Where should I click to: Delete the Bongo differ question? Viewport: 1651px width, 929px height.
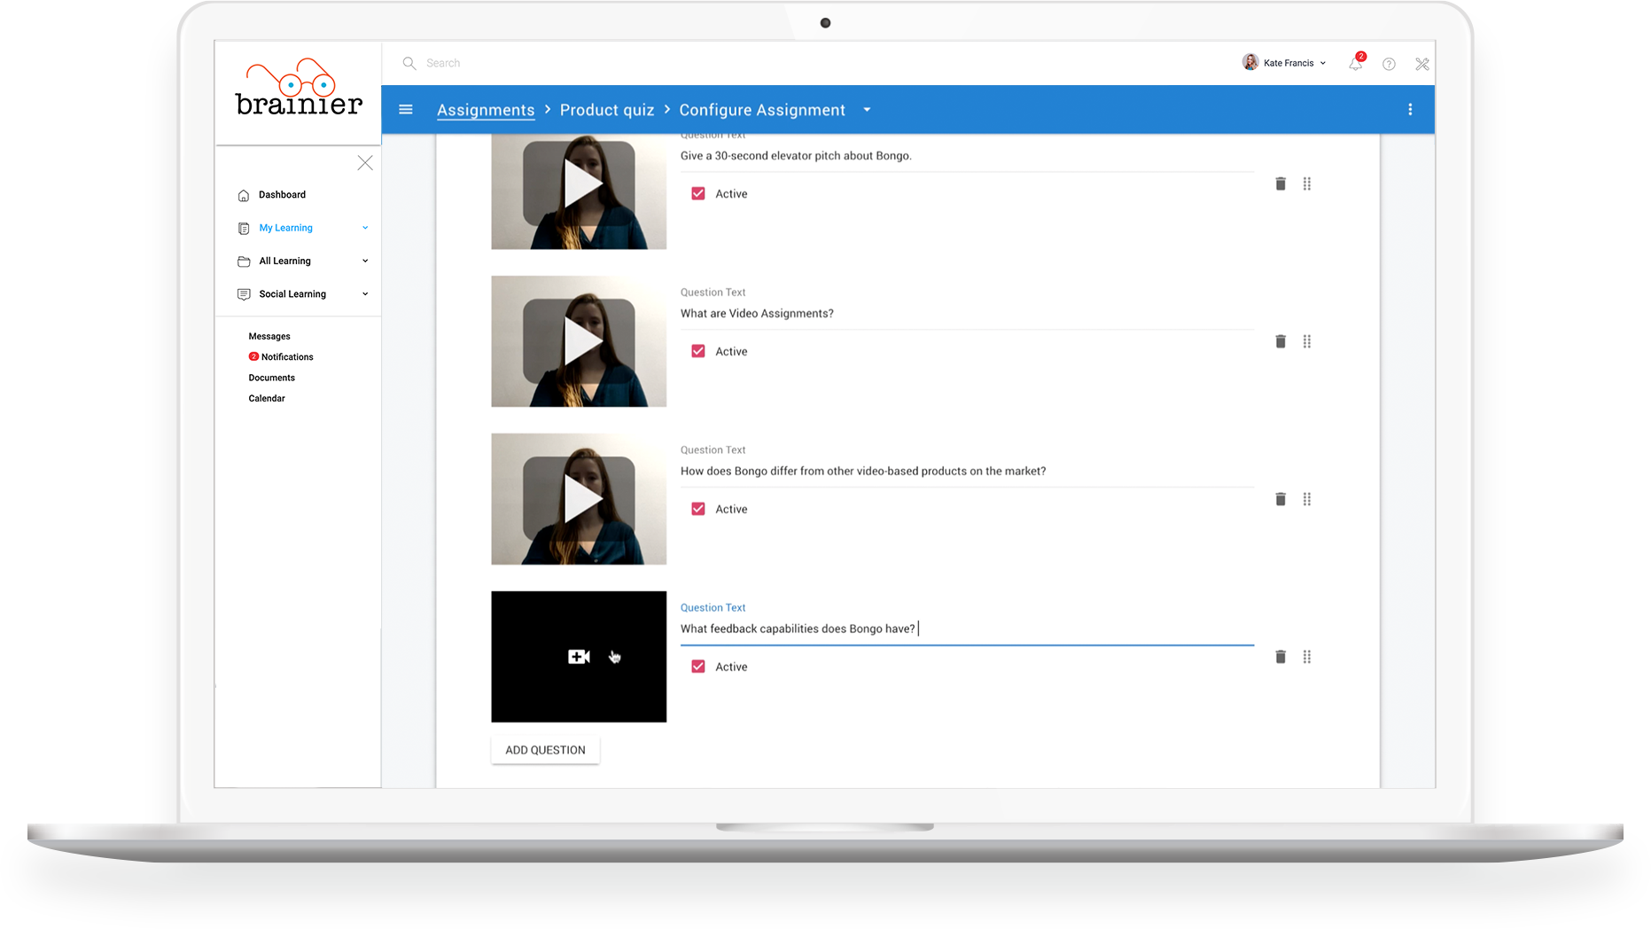coord(1281,499)
